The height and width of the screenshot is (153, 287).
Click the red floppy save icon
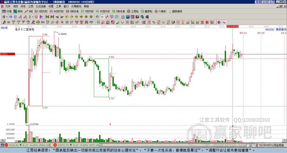137,17
